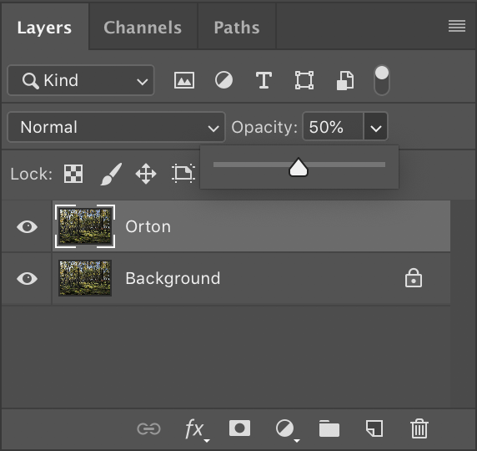The height and width of the screenshot is (451, 477).
Task: Create a new group folder icon
Action: (329, 428)
